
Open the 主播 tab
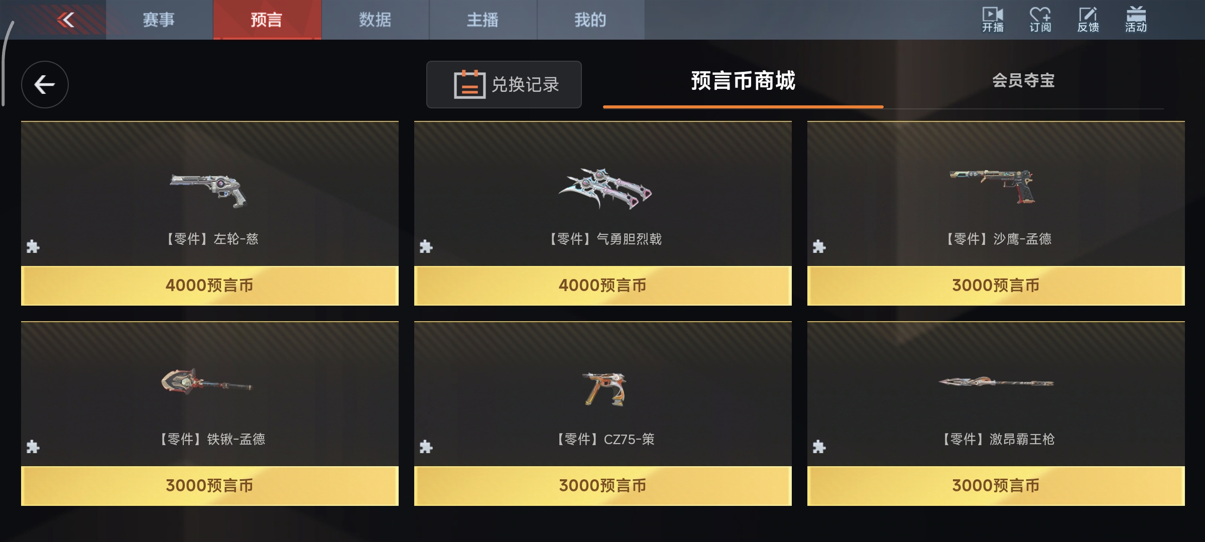tap(483, 20)
